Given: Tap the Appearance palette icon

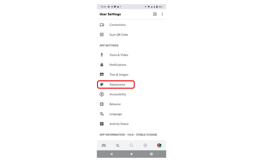Looking at the screenshot, I should click(102, 84).
